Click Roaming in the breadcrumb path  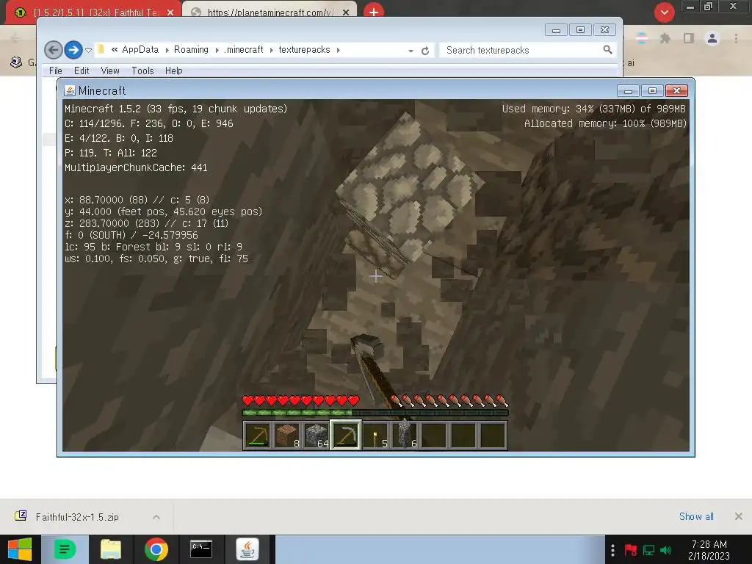(x=191, y=49)
